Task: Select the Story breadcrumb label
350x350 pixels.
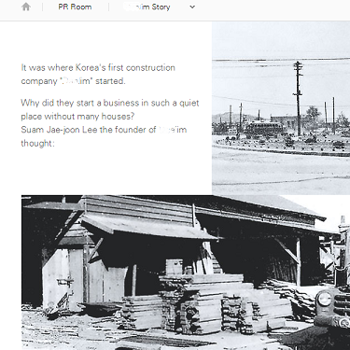Action: point(147,7)
